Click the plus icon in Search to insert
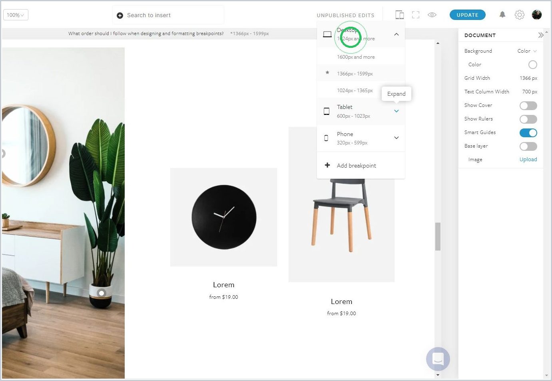 point(120,15)
